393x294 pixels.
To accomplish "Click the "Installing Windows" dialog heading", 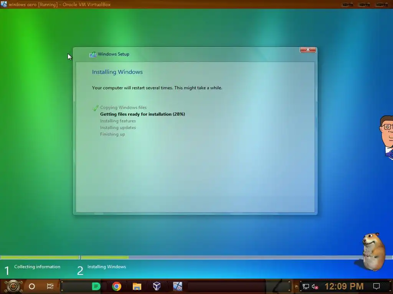I will [x=117, y=72].
